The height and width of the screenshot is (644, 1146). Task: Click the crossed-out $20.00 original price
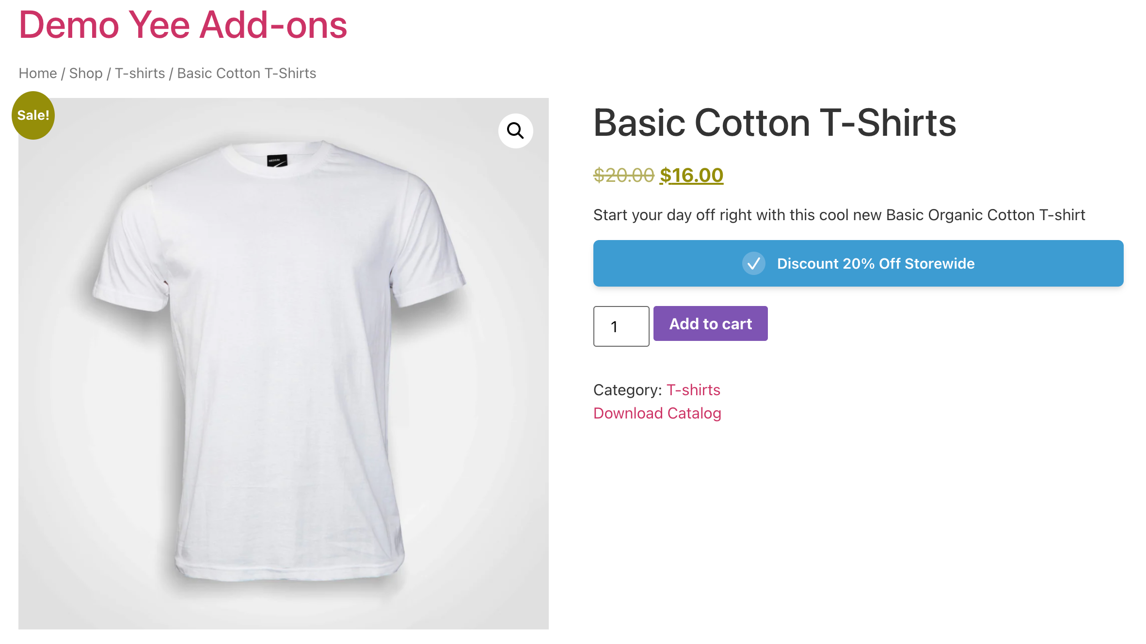623,176
